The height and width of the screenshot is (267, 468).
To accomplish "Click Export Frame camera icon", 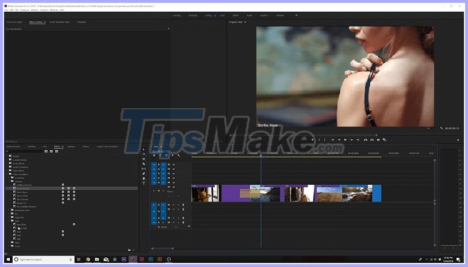I will pyautogui.click(x=378, y=140).
